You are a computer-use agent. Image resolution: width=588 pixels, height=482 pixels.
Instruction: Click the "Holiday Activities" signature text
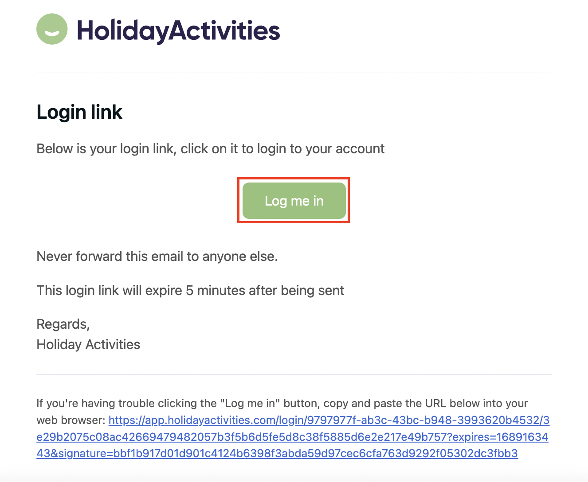(x=88, y=345)
